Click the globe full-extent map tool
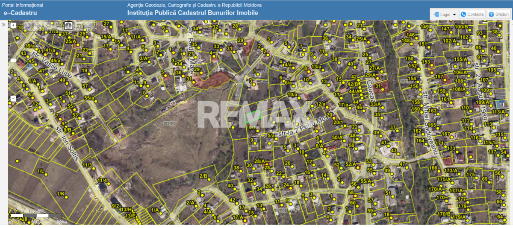Viewport: 513px width, 228px height. 28,26
